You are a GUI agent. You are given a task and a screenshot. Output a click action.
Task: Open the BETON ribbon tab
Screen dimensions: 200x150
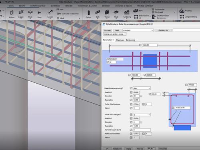click(22, 6)
